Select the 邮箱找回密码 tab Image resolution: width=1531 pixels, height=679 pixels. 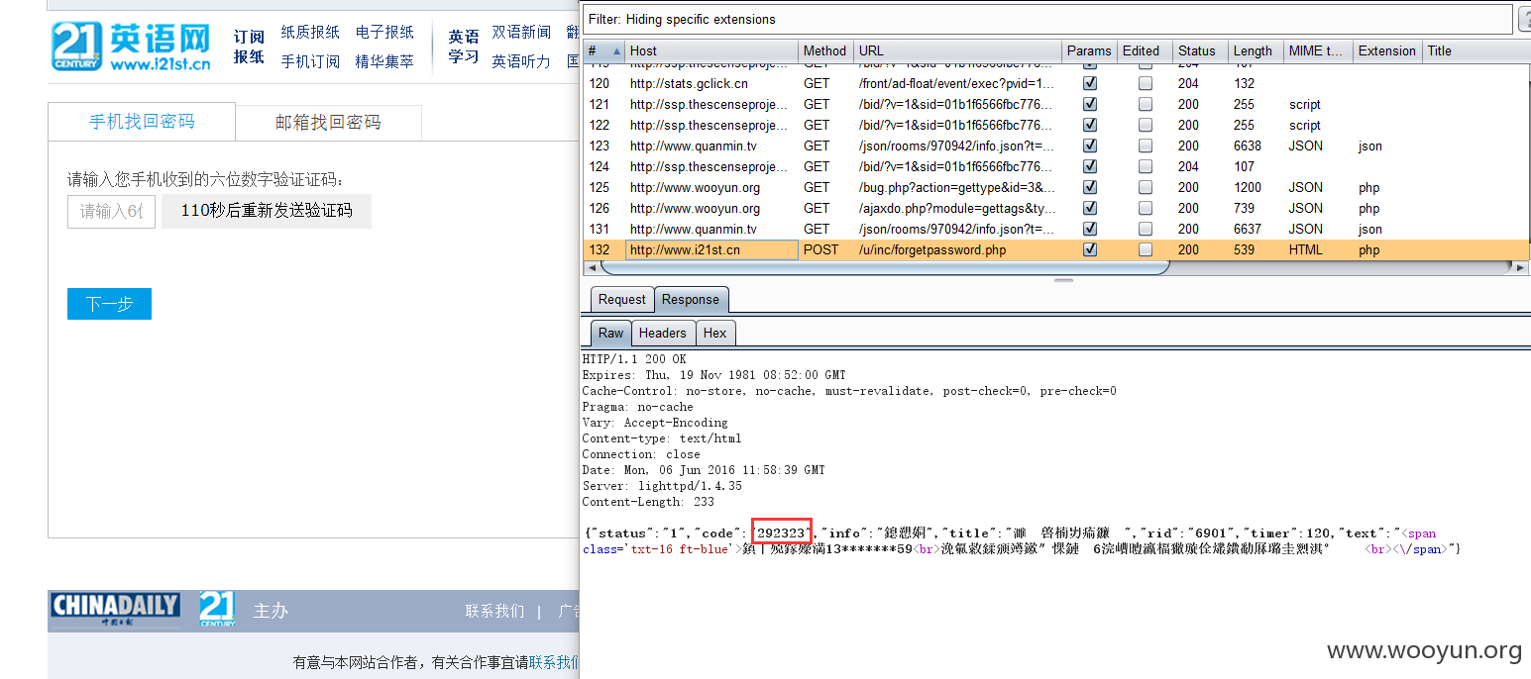328,123
